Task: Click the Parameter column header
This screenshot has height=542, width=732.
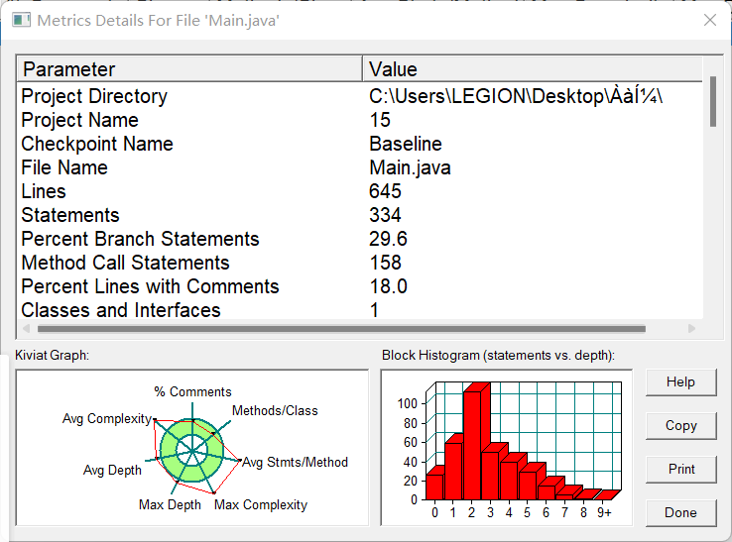Action: pos(189,69)
